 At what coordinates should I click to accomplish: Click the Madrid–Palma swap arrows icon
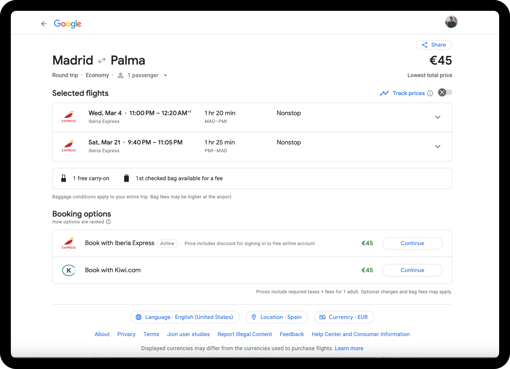click(x=102, y=61)
